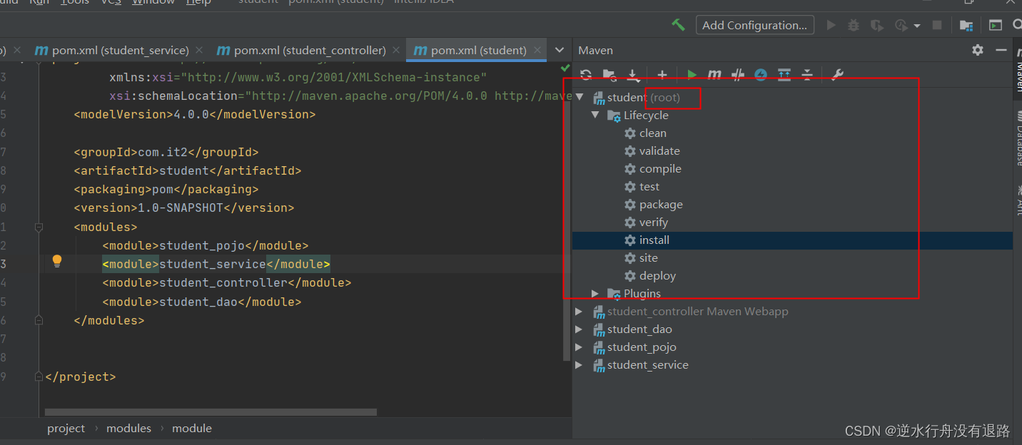Open the hidden editor tabs dropdown chevron
This screenshot has height=445, width=1022.
tap(560, 50)
